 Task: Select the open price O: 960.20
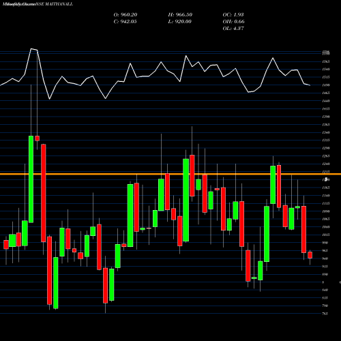125,15
